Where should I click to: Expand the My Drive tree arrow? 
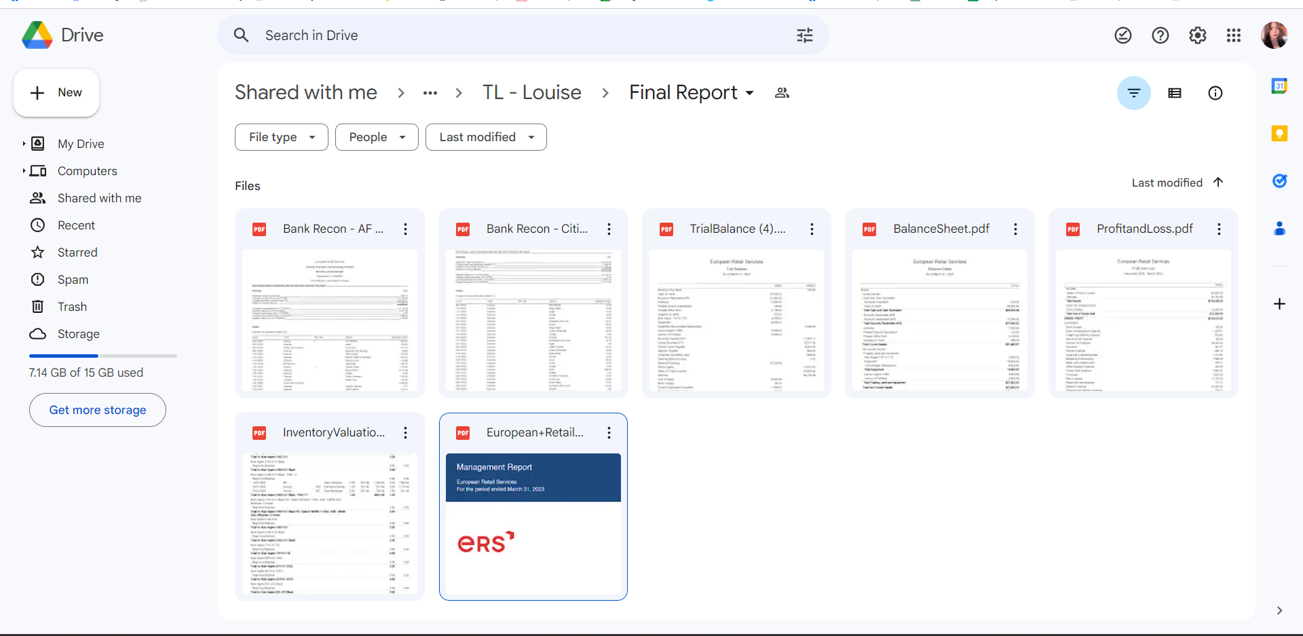[24, 144]
